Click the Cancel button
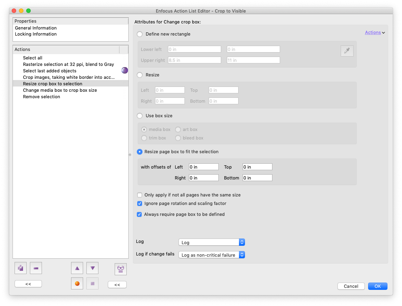Image resolution: width=402 pixels, height=306 pixels. coord(351,286)
